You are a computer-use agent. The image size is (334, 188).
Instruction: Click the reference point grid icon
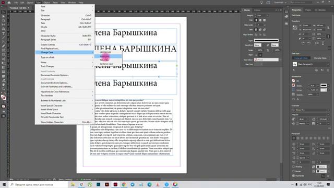coord(295,28)
